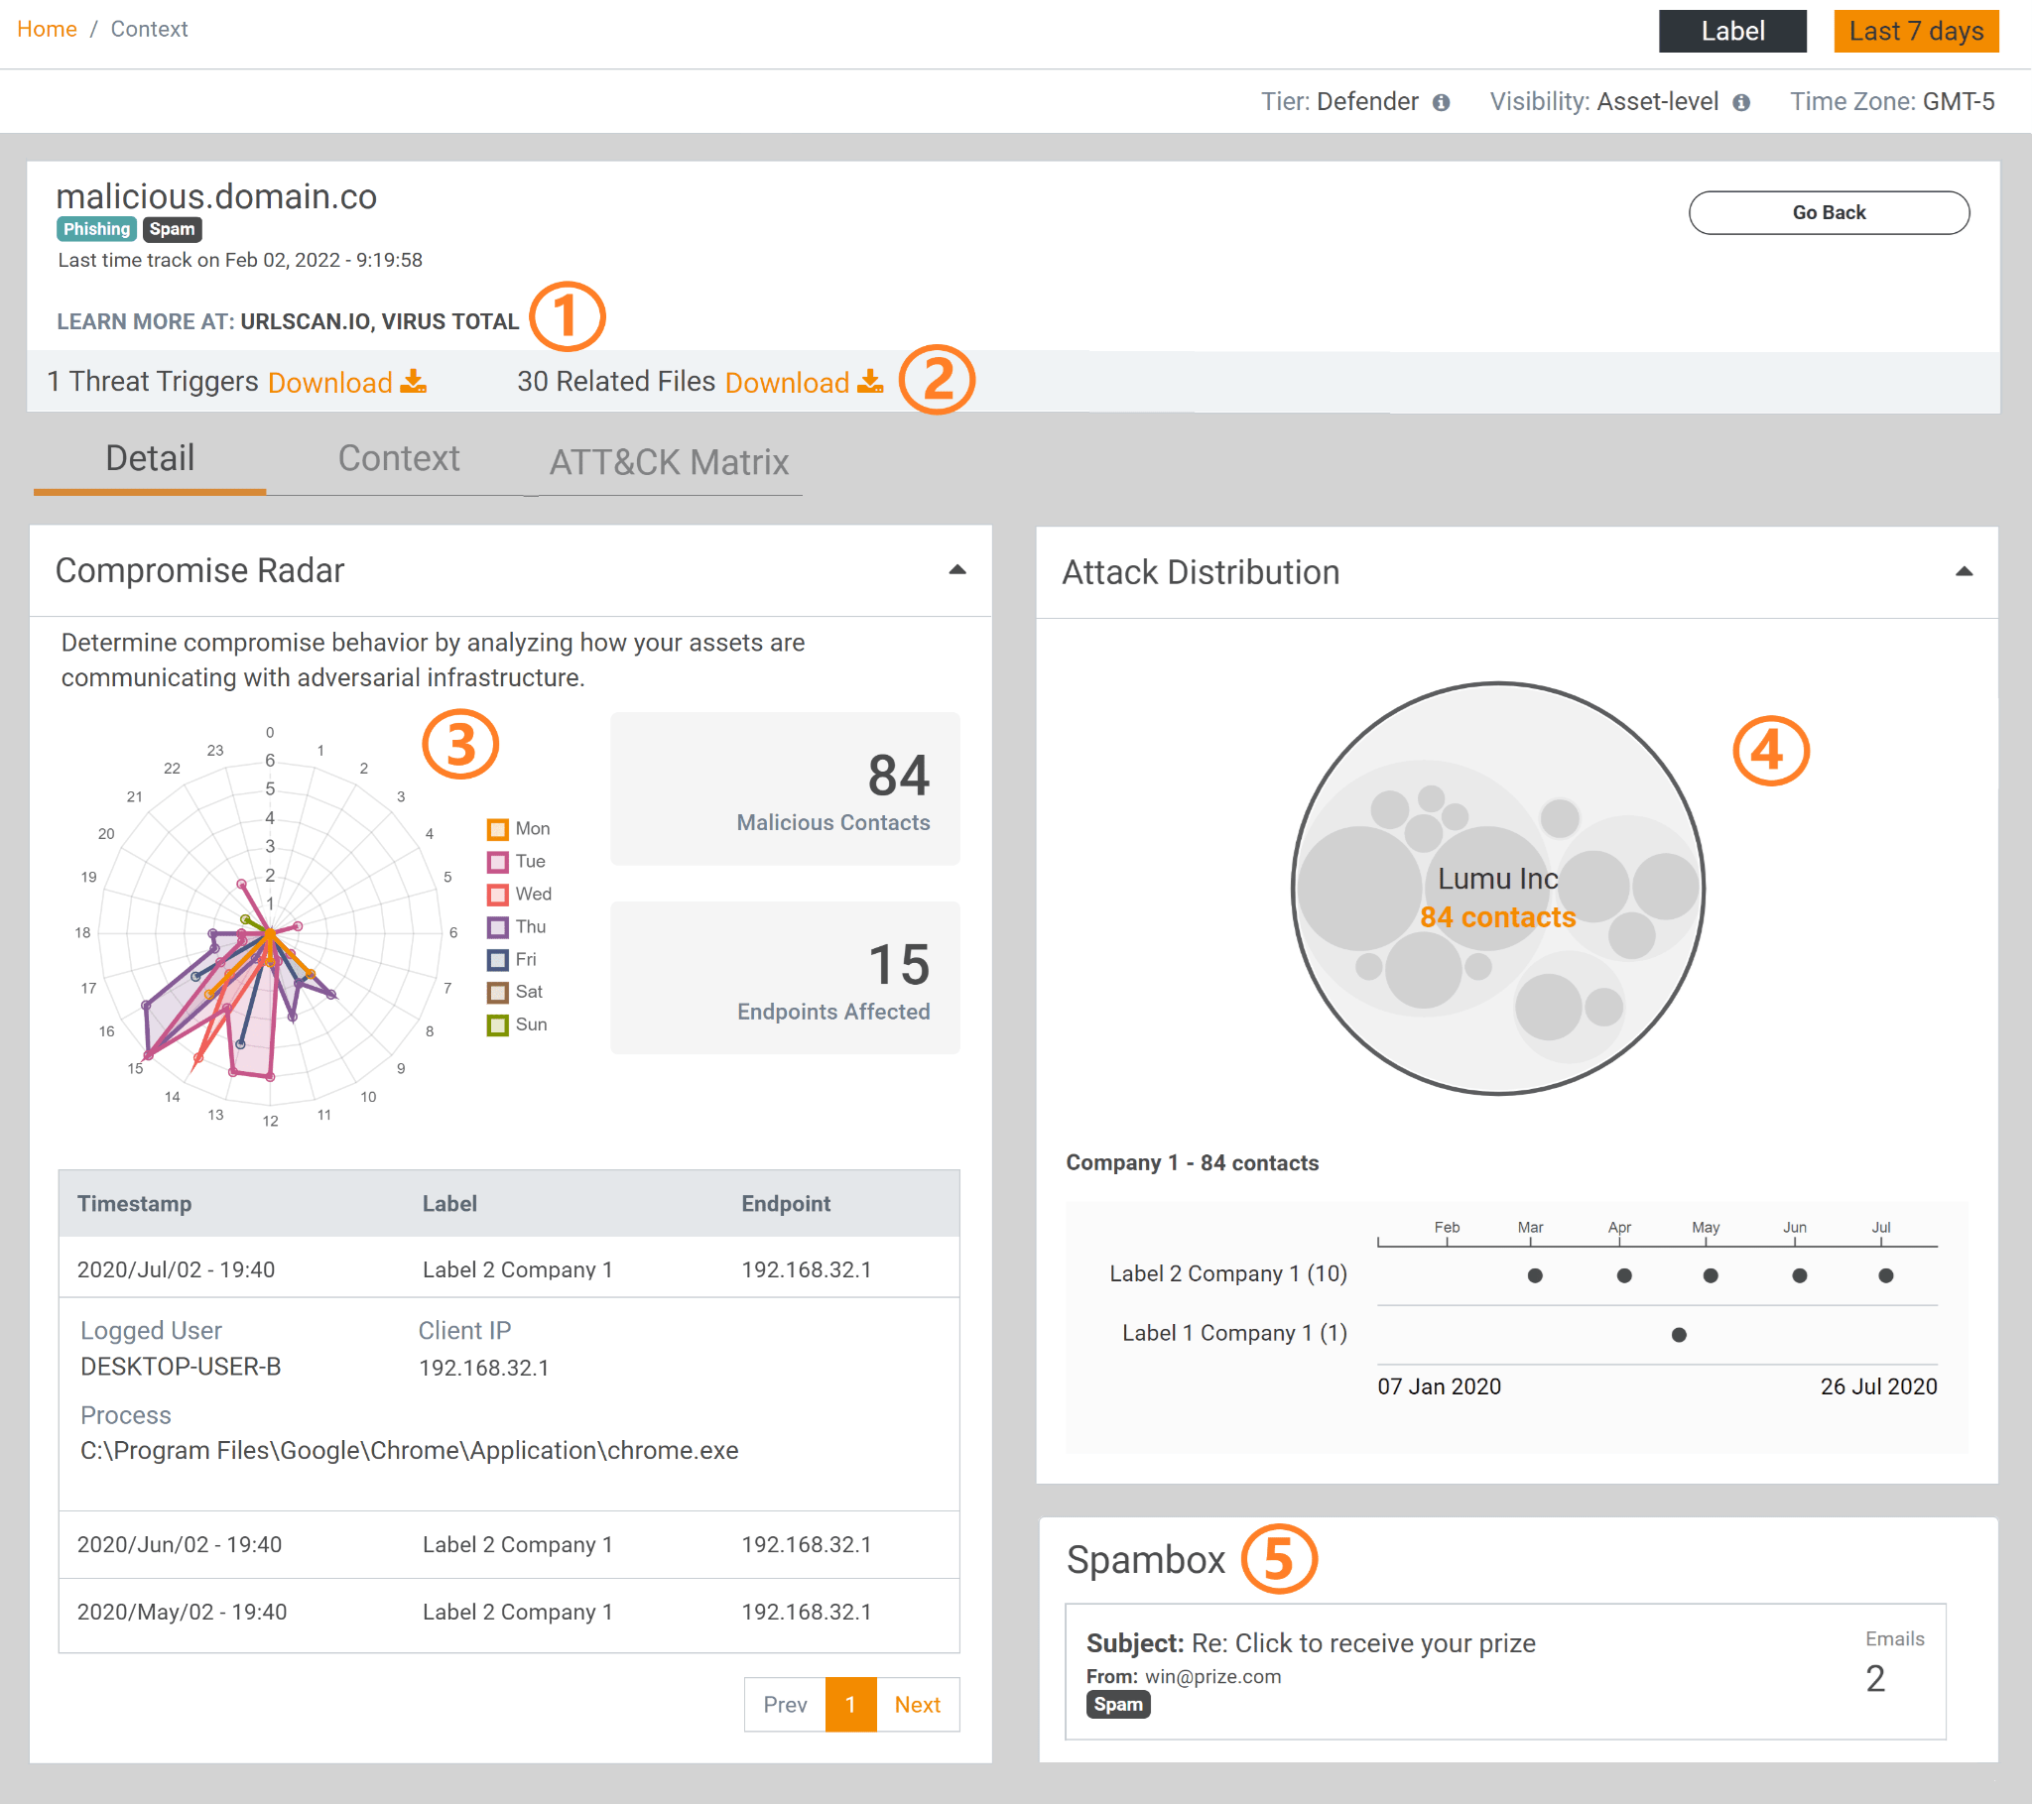Click Threat Triggers download arrow icon
This screenshot has height=1804, width=2032.
[x=413, y=382]
